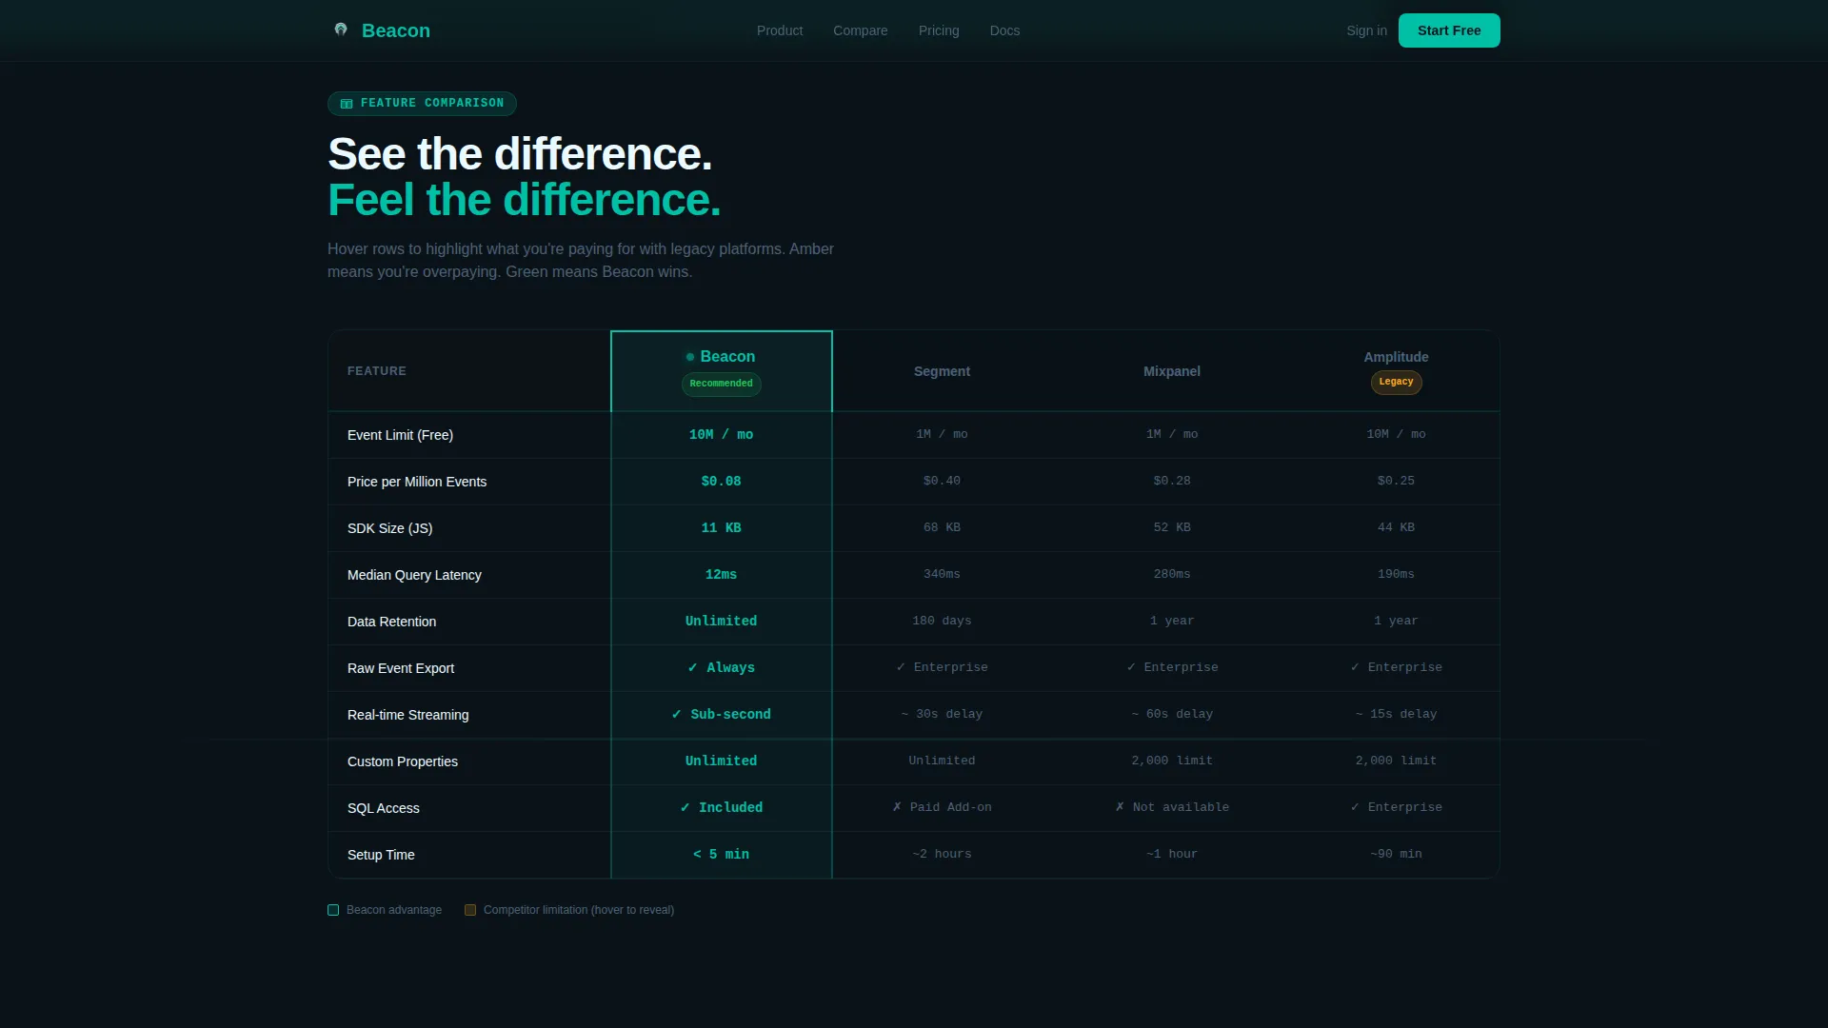
Task: Click the Event Limit (Free) row label
Action: (400, 435)
